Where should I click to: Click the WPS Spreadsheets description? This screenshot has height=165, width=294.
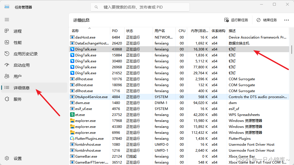244,115
